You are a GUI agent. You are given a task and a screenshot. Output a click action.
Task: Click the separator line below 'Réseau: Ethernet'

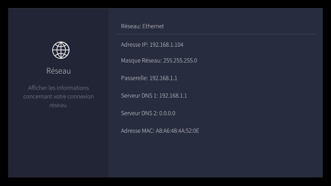tap(215, 34)
